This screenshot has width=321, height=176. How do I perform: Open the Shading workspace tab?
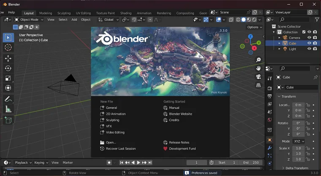click(x=126, y=13)
